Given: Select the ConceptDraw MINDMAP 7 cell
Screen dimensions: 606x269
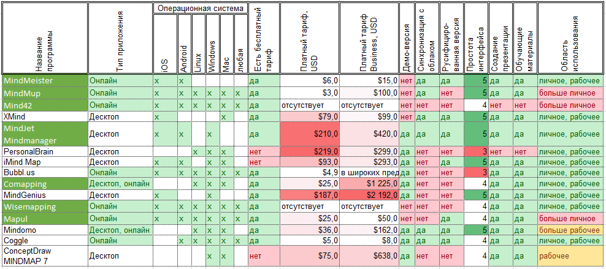Looking at the screenshot, I should coord(45,256).
